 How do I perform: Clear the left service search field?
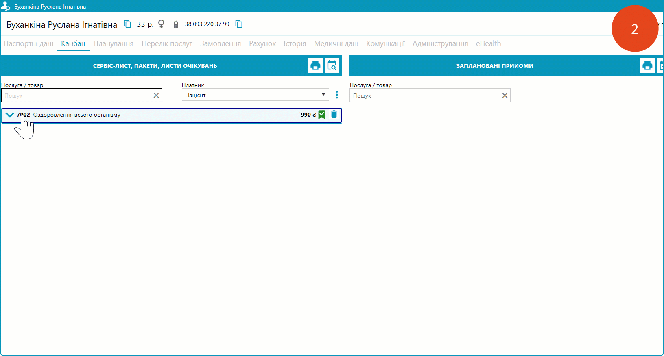click(156, 96)
